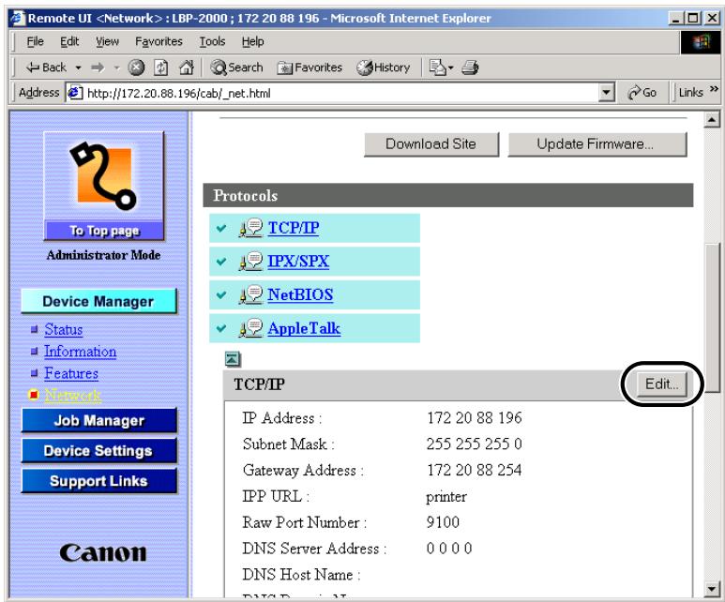Viewport: 725px width, 602px height.
Task: Click the Job Manager button
Action: click(98, 420)
